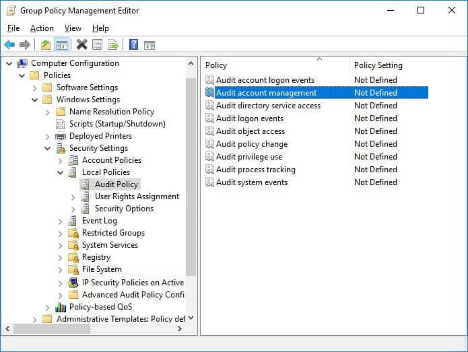Click the Security Settings lock icon
This screenshot has height=352, width=468.
pyautogui.click(x=61, y=148)
